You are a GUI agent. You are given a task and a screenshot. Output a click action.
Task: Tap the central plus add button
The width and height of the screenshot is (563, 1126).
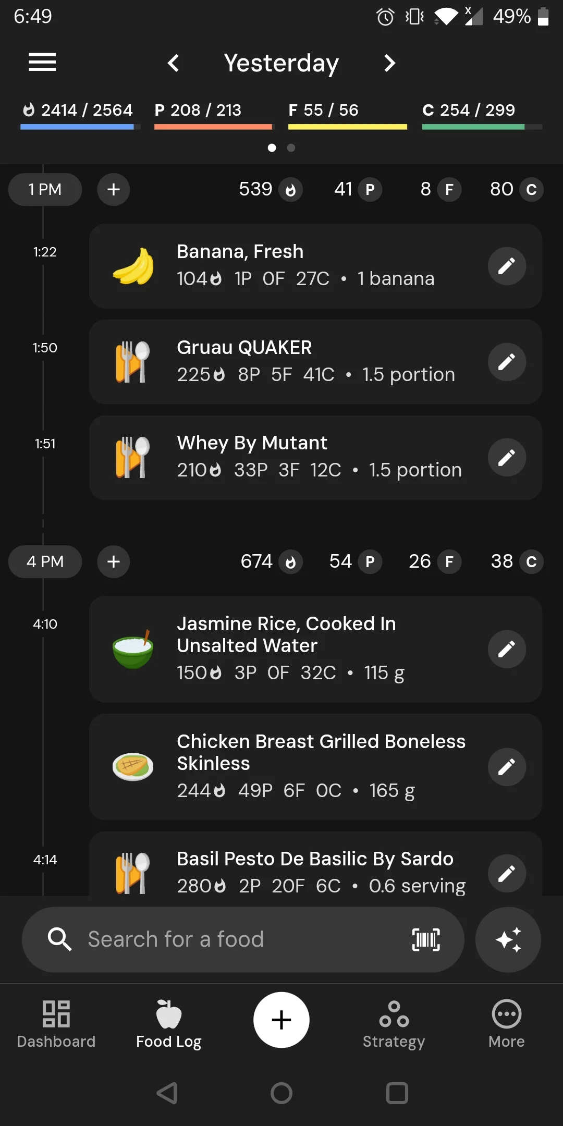point(281,1020)
